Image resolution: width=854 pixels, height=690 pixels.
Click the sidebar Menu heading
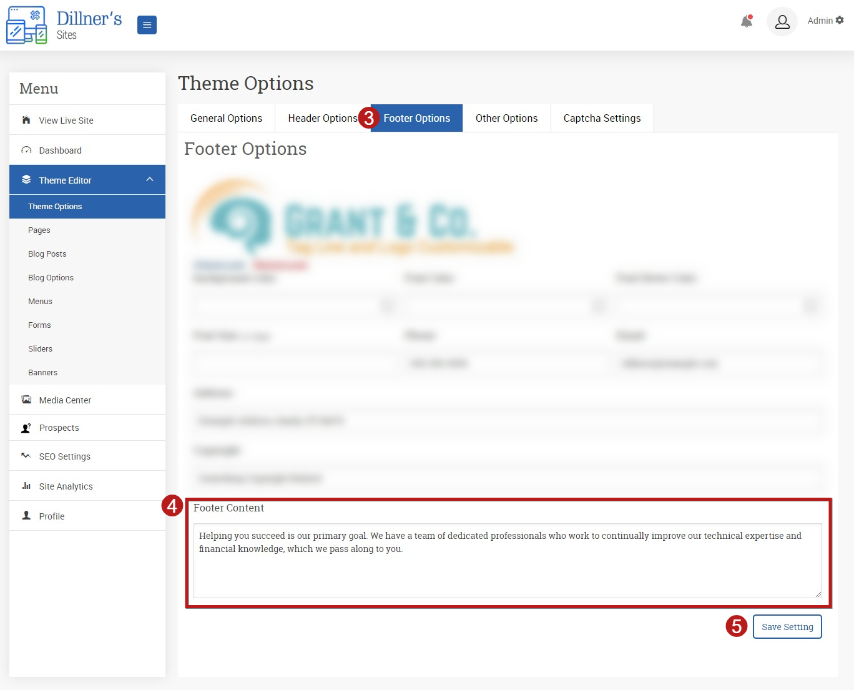39,89
